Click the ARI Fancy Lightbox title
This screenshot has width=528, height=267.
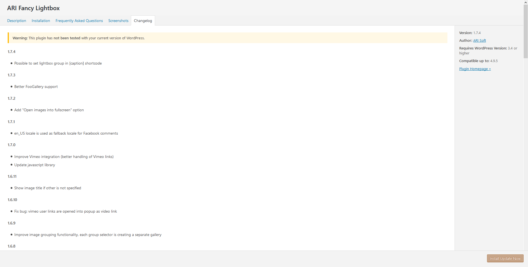pyautogui.click(x=33, y=8)
